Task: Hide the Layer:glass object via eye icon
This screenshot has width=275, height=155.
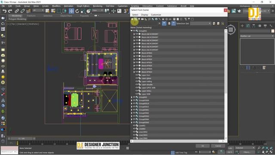Action: pos(137,78)
